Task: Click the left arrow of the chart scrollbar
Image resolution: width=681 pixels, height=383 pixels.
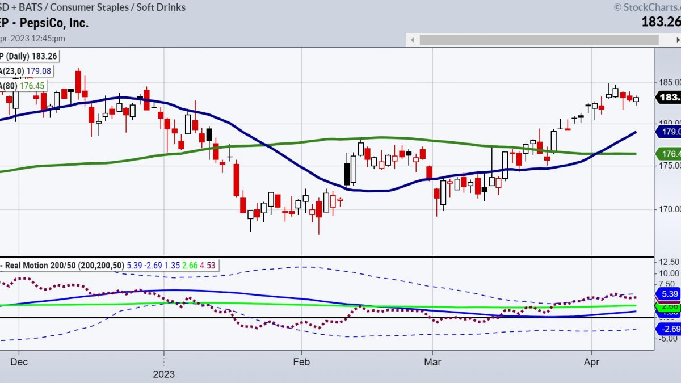Action: [x=413, y=40]
